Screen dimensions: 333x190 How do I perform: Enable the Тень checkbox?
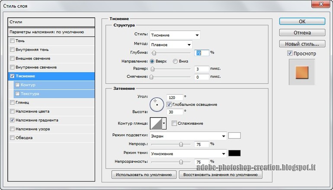pos(12,41)
